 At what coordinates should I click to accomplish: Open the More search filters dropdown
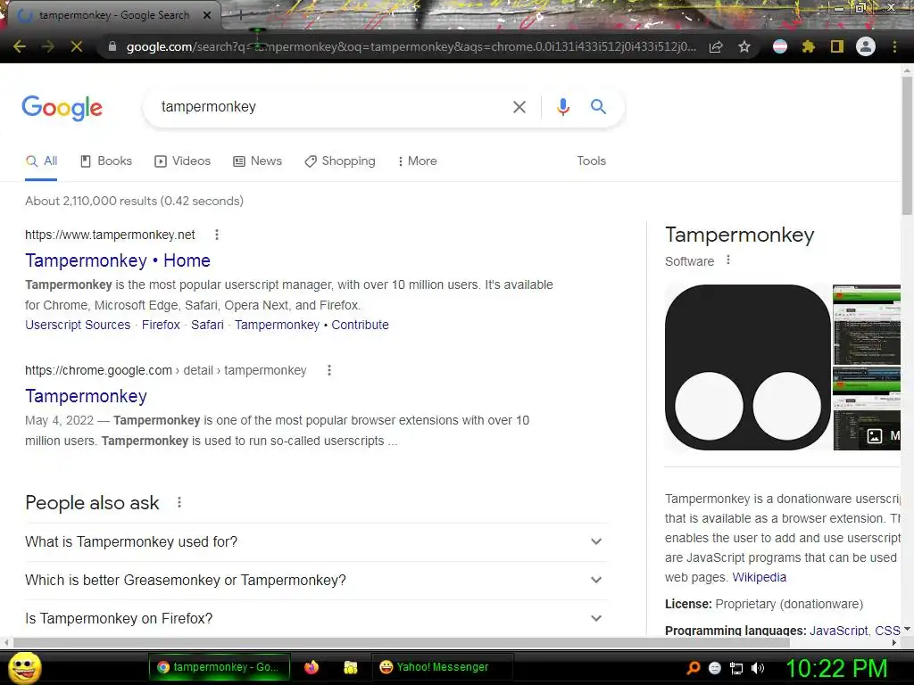[x=418, y=161]
